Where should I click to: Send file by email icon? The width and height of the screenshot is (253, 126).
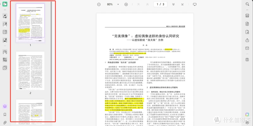click(247, 48)
